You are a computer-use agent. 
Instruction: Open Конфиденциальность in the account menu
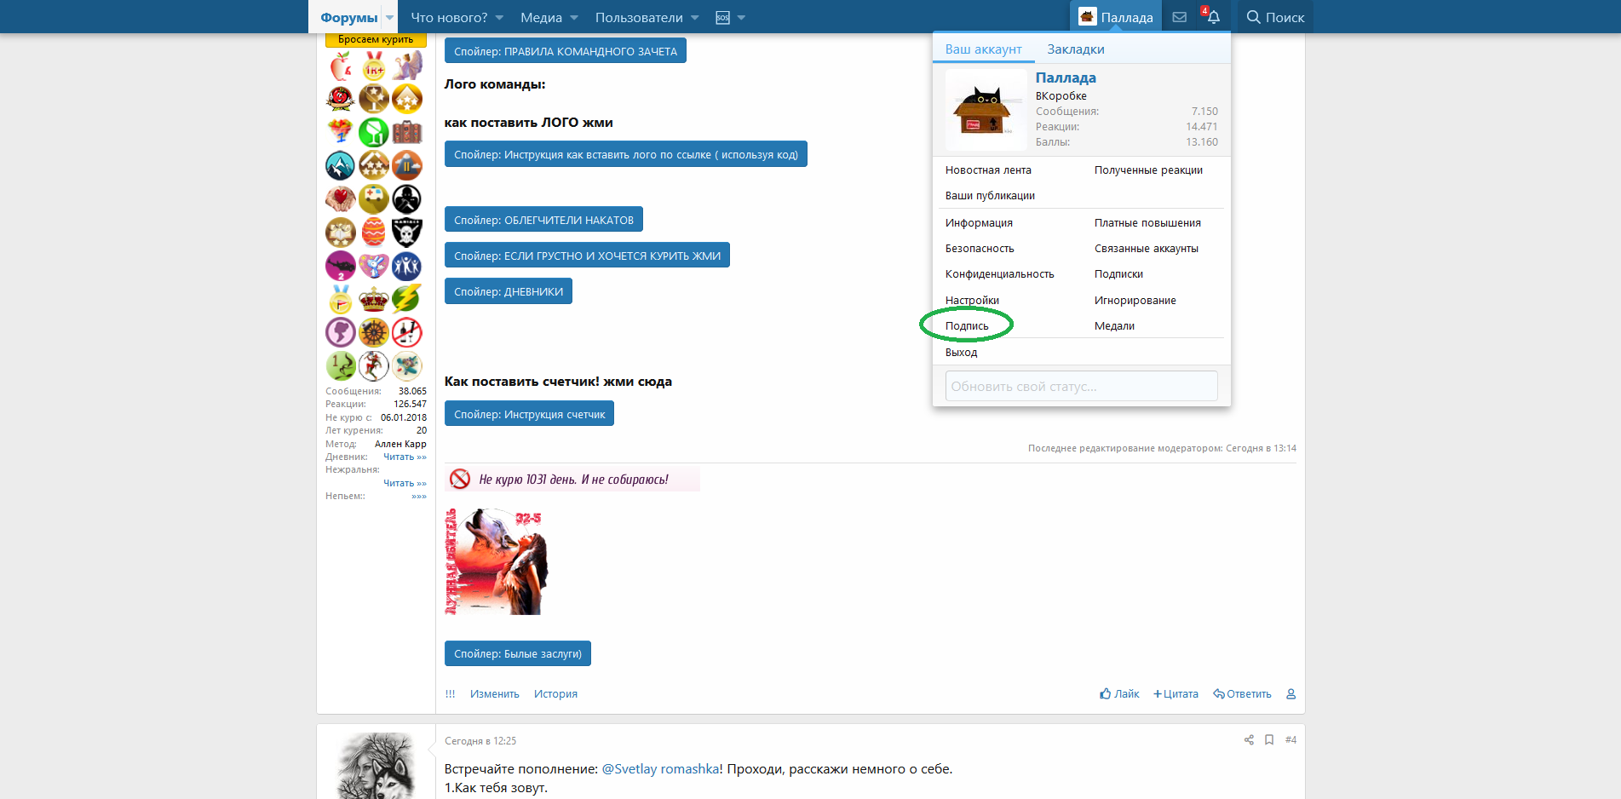1000,274
